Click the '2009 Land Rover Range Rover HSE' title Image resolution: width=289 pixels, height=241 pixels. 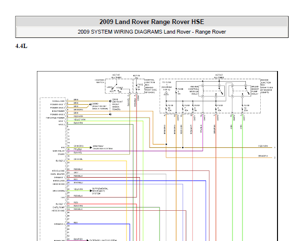click(x=151, y=22)
